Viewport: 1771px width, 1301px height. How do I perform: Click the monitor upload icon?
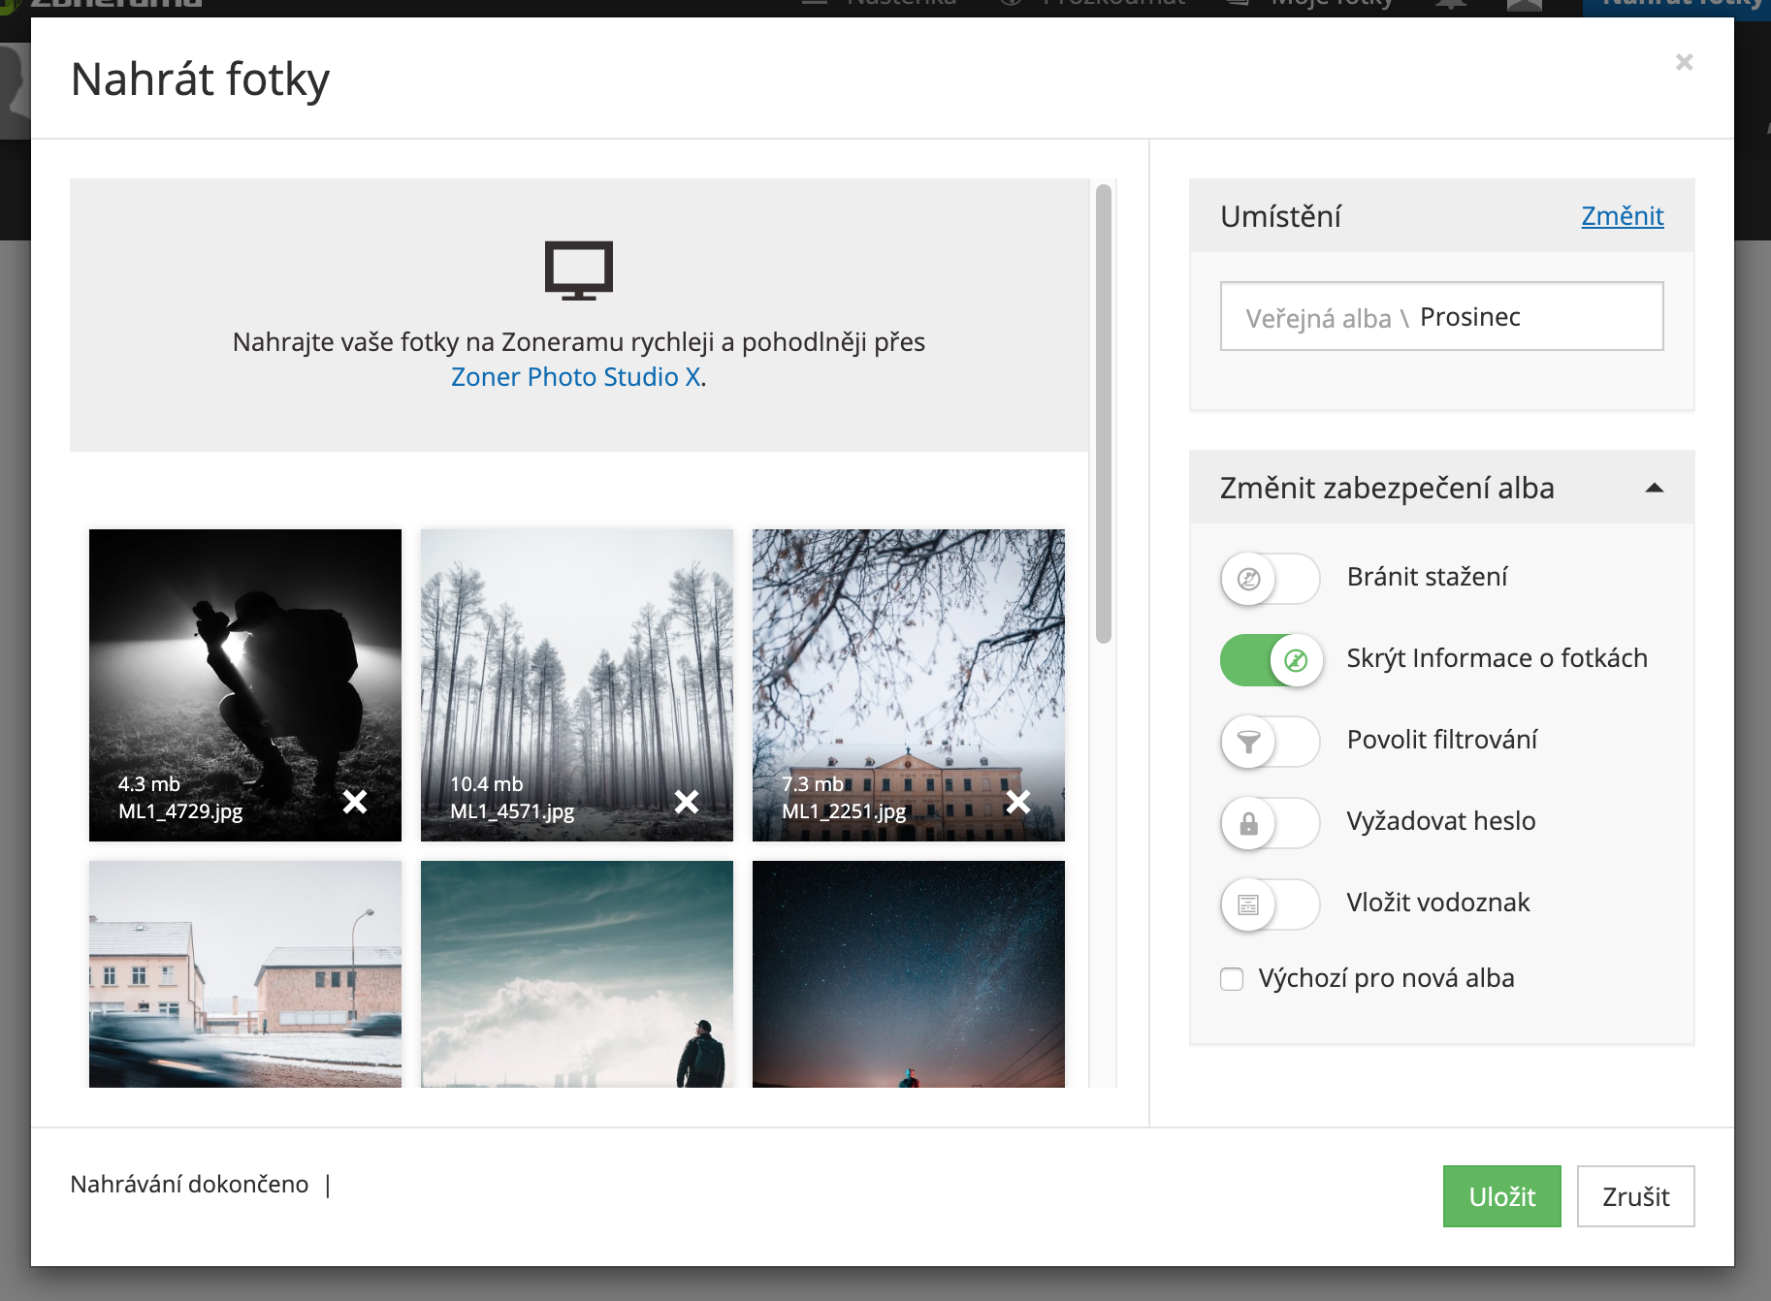(x=579, y=270)
